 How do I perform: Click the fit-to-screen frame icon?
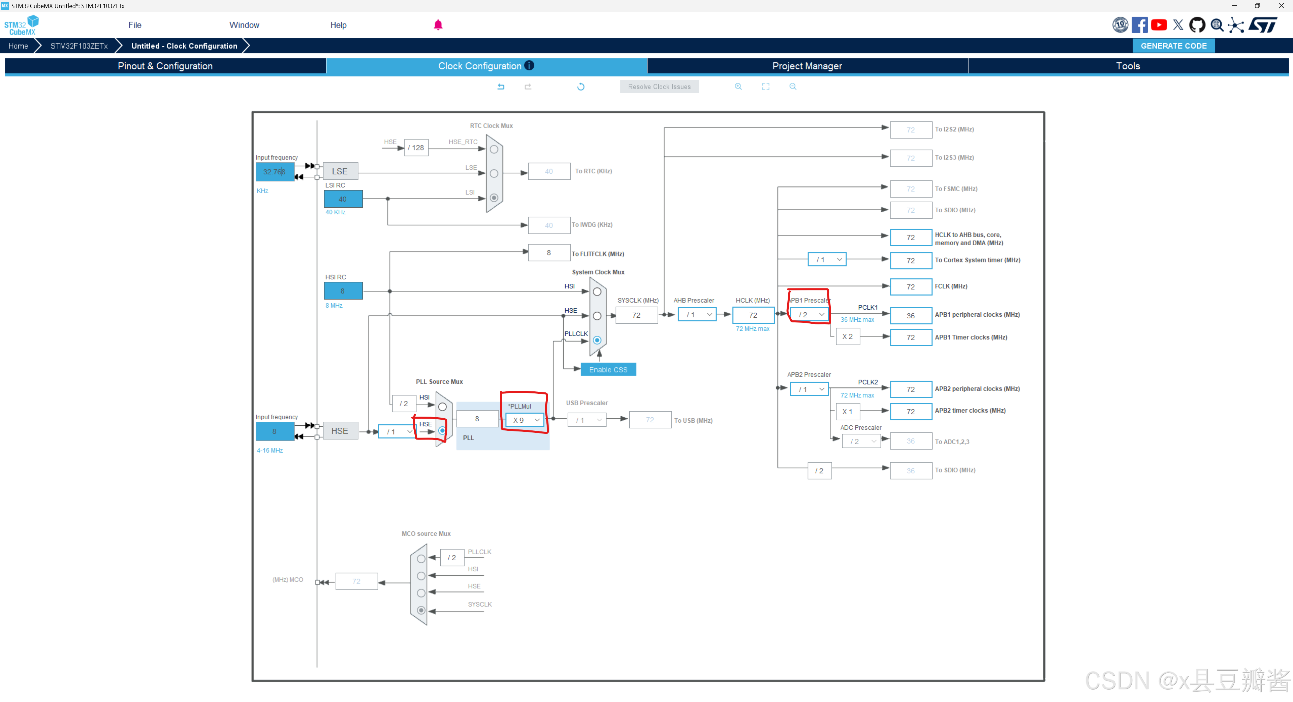point(765,87)
